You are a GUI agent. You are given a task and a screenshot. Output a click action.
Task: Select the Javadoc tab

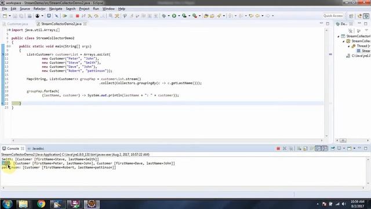36,149
